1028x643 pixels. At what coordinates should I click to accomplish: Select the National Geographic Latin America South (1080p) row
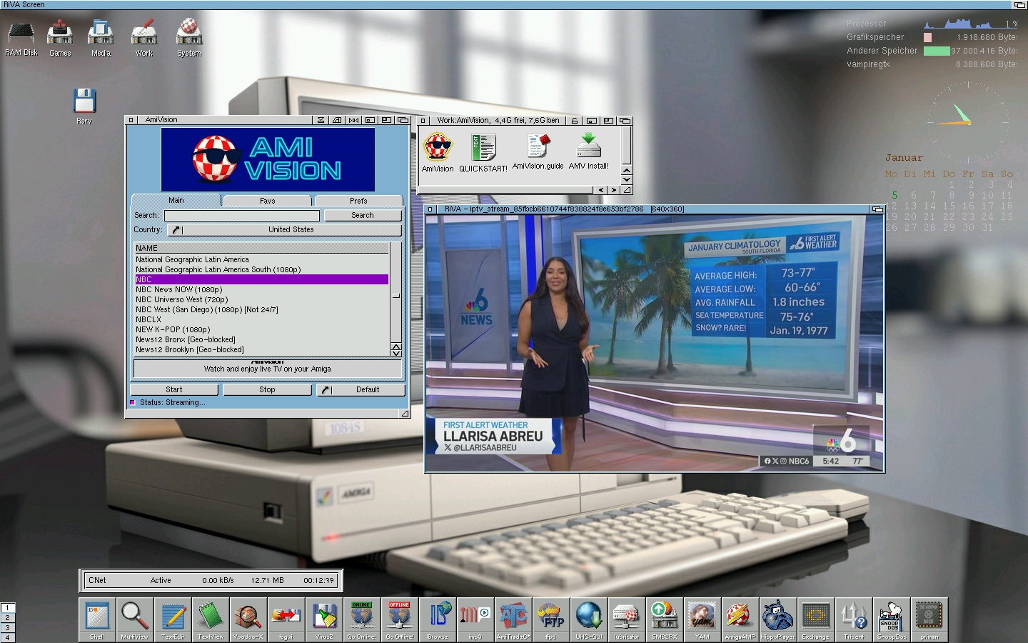[262, 269]
